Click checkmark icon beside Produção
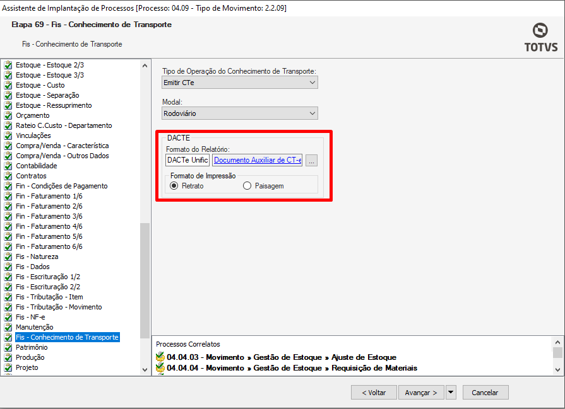565x409 pixels. pyautogui.click(x=8, y=357)
